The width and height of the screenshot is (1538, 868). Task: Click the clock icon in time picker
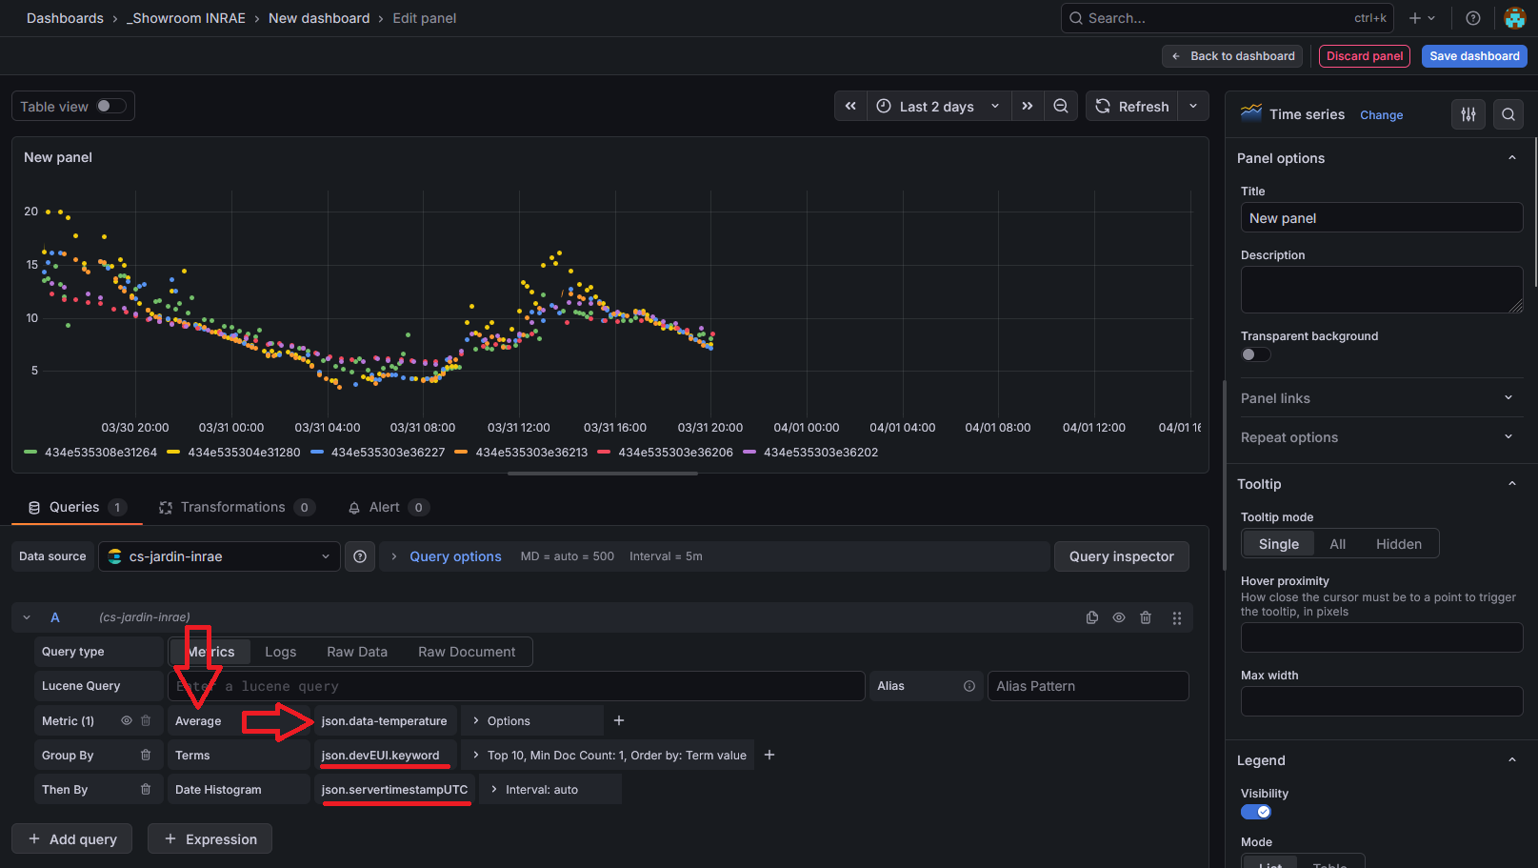tap(884, 106)
